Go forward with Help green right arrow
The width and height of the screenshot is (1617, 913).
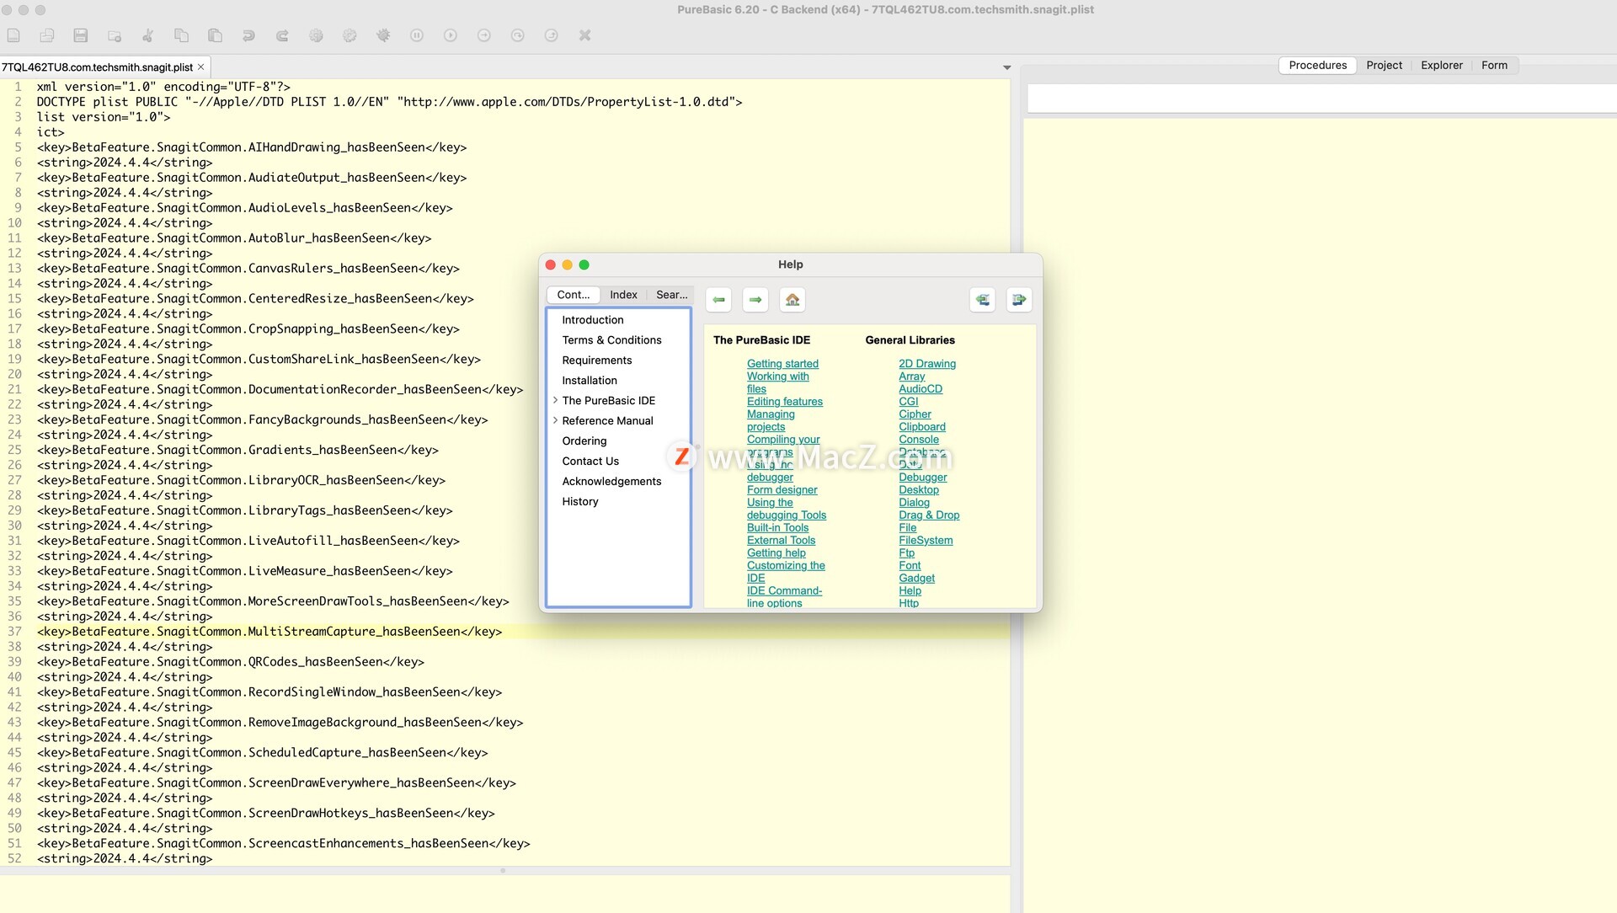pyautogui.click(x=755, y=300)
